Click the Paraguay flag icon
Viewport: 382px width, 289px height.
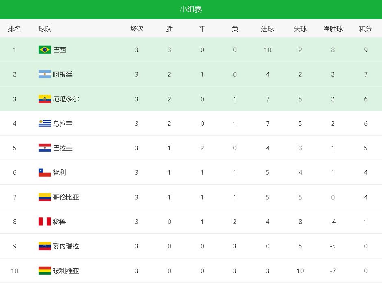(x=44, y=148)
